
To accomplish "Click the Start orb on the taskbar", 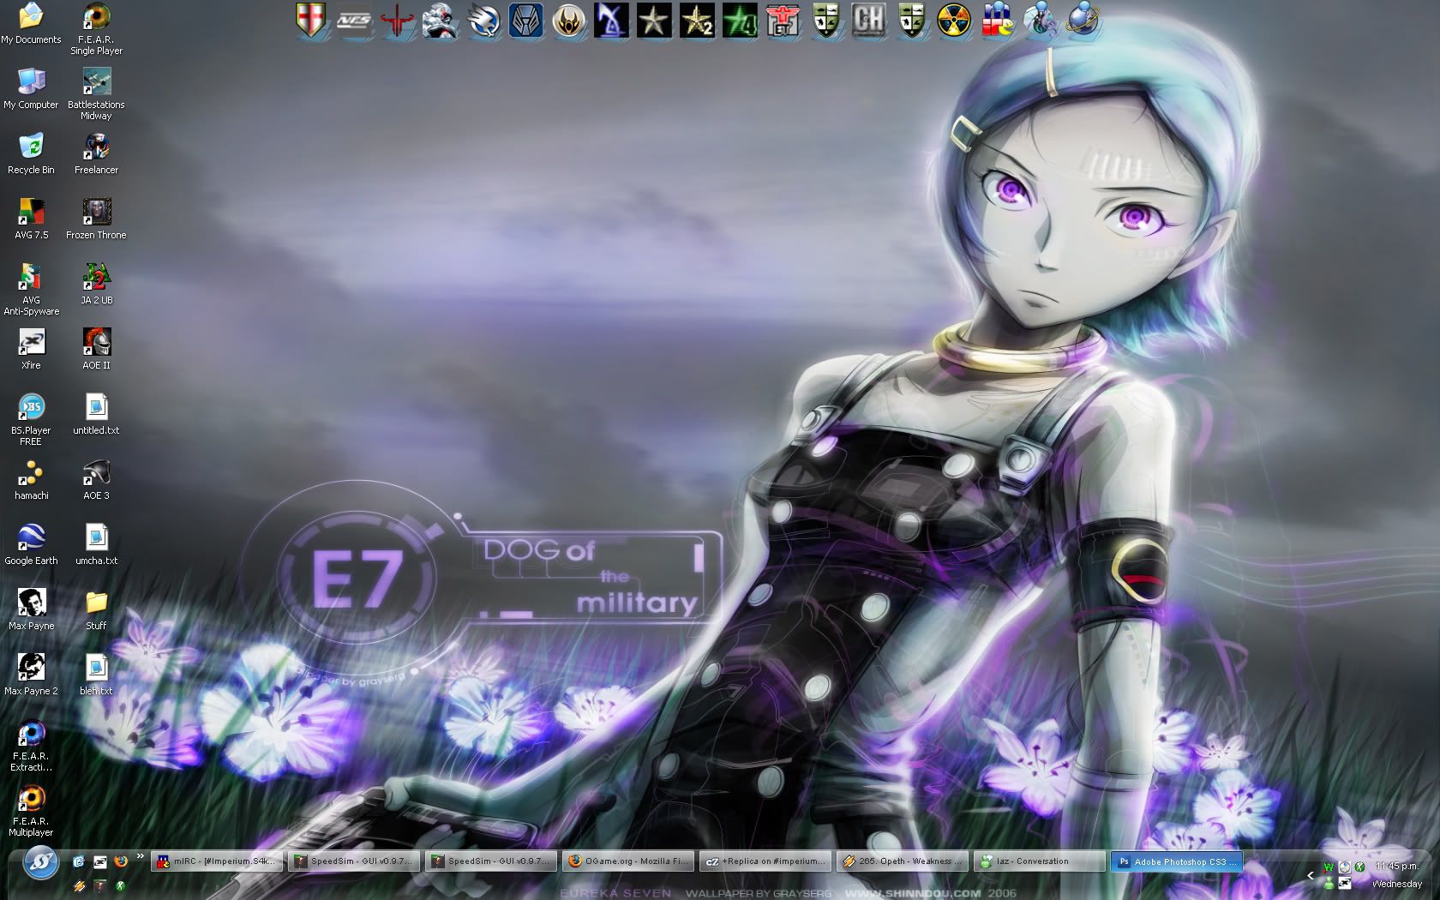I will [40, 861].
